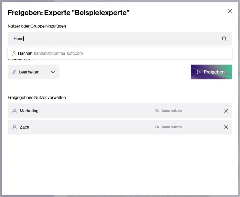
Task: Toggle the eye icon for Marketing
Action: [x=157, y=111]
